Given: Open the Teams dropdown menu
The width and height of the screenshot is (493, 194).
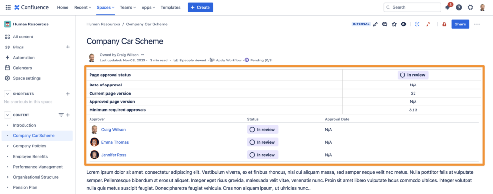Looking at the screenshot, I should point(128,7).
